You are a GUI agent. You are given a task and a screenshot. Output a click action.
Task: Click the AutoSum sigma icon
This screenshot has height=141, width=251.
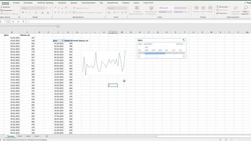click(217, 7)
